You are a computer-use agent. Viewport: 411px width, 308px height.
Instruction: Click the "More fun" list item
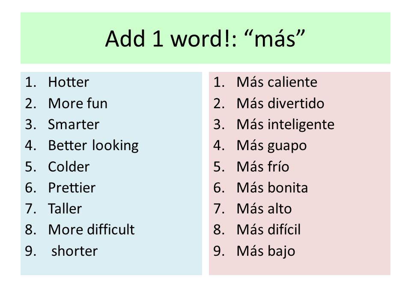(x=78, y=103)
